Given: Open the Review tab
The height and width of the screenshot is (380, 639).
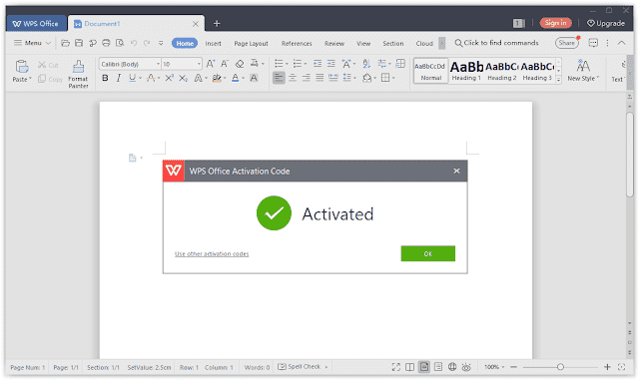Looking at the screenshot, I should click(334, 43).
